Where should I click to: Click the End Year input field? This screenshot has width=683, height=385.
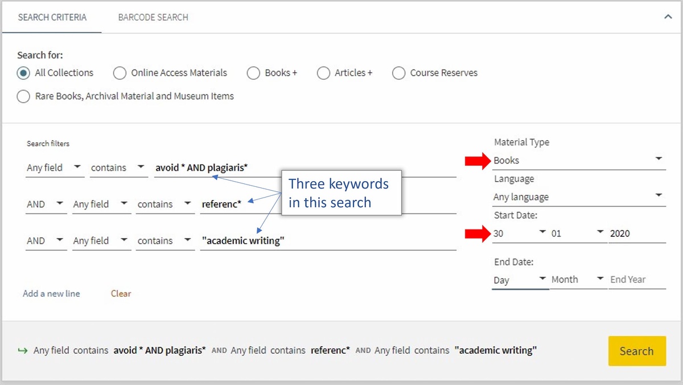[633, 280]
